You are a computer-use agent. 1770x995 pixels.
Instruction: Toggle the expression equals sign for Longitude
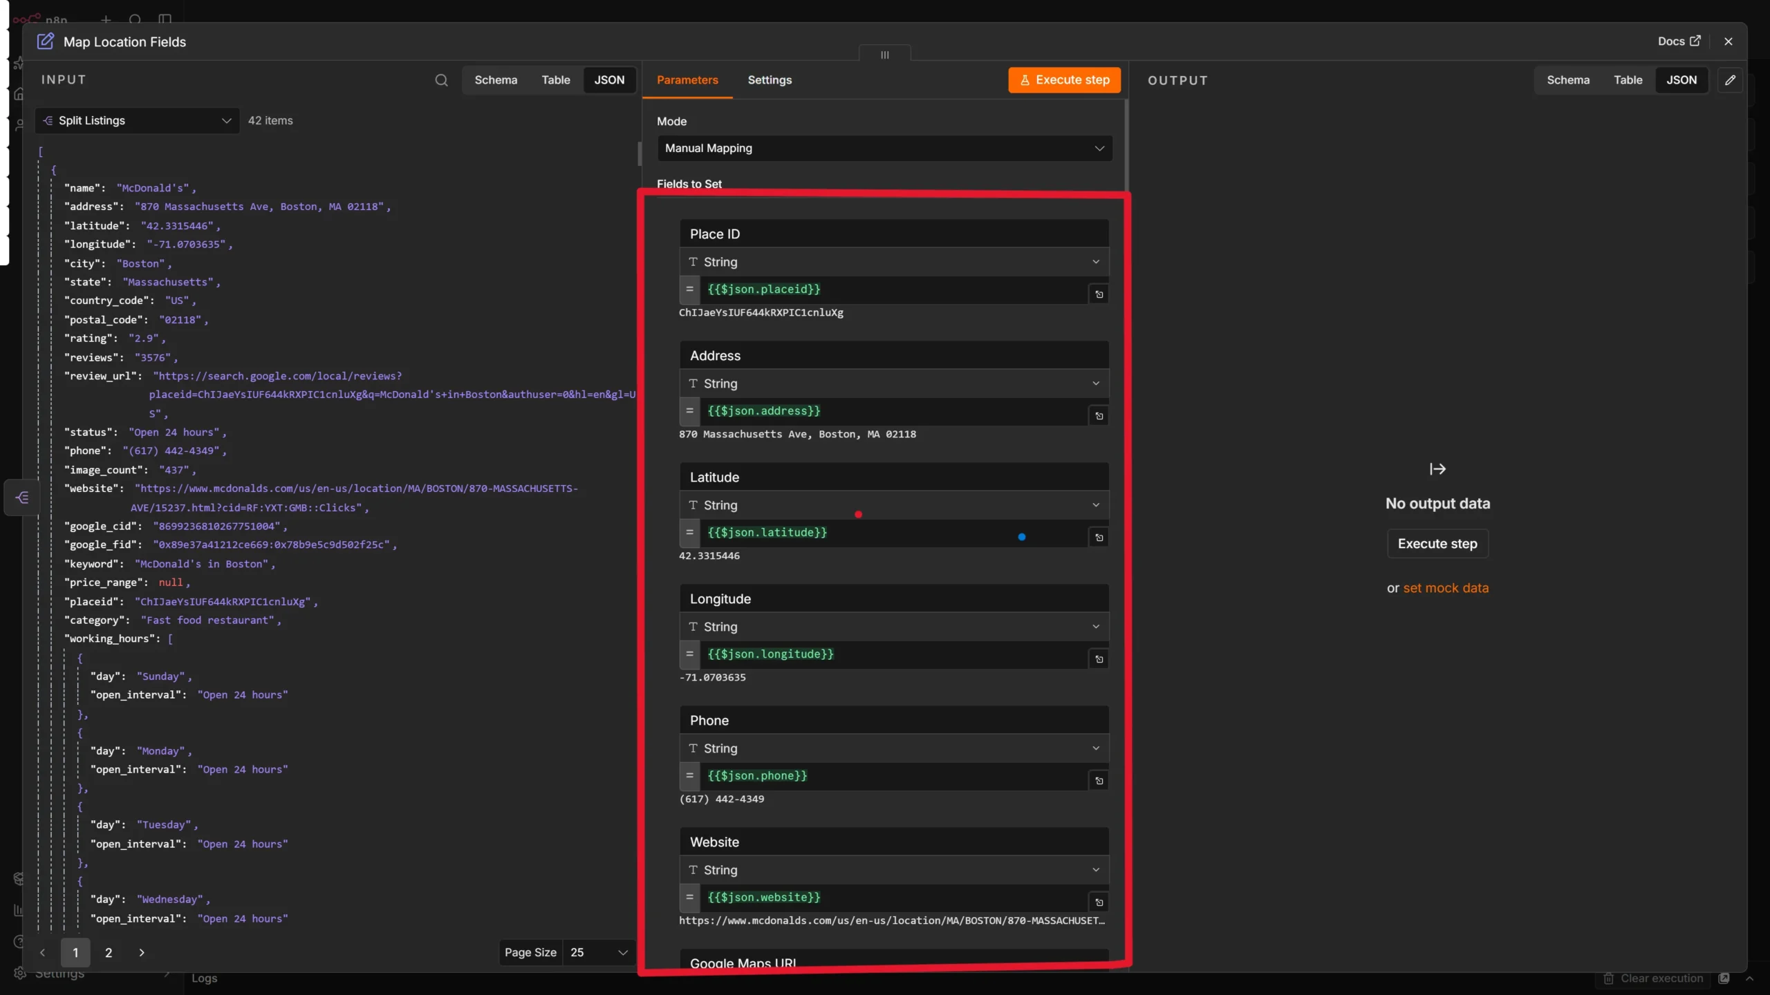click(x=689, y=654)
